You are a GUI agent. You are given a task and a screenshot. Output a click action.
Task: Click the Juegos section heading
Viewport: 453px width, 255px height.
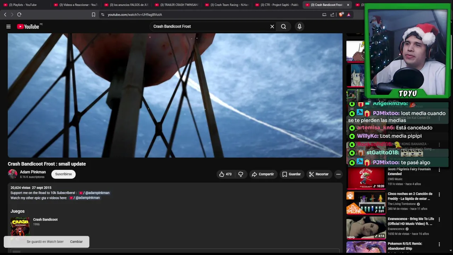[x=17, y=211]
